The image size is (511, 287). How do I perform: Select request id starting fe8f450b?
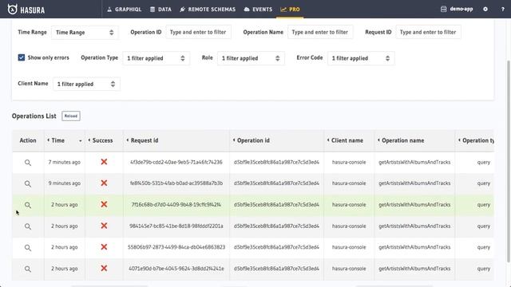pos(176,183)
